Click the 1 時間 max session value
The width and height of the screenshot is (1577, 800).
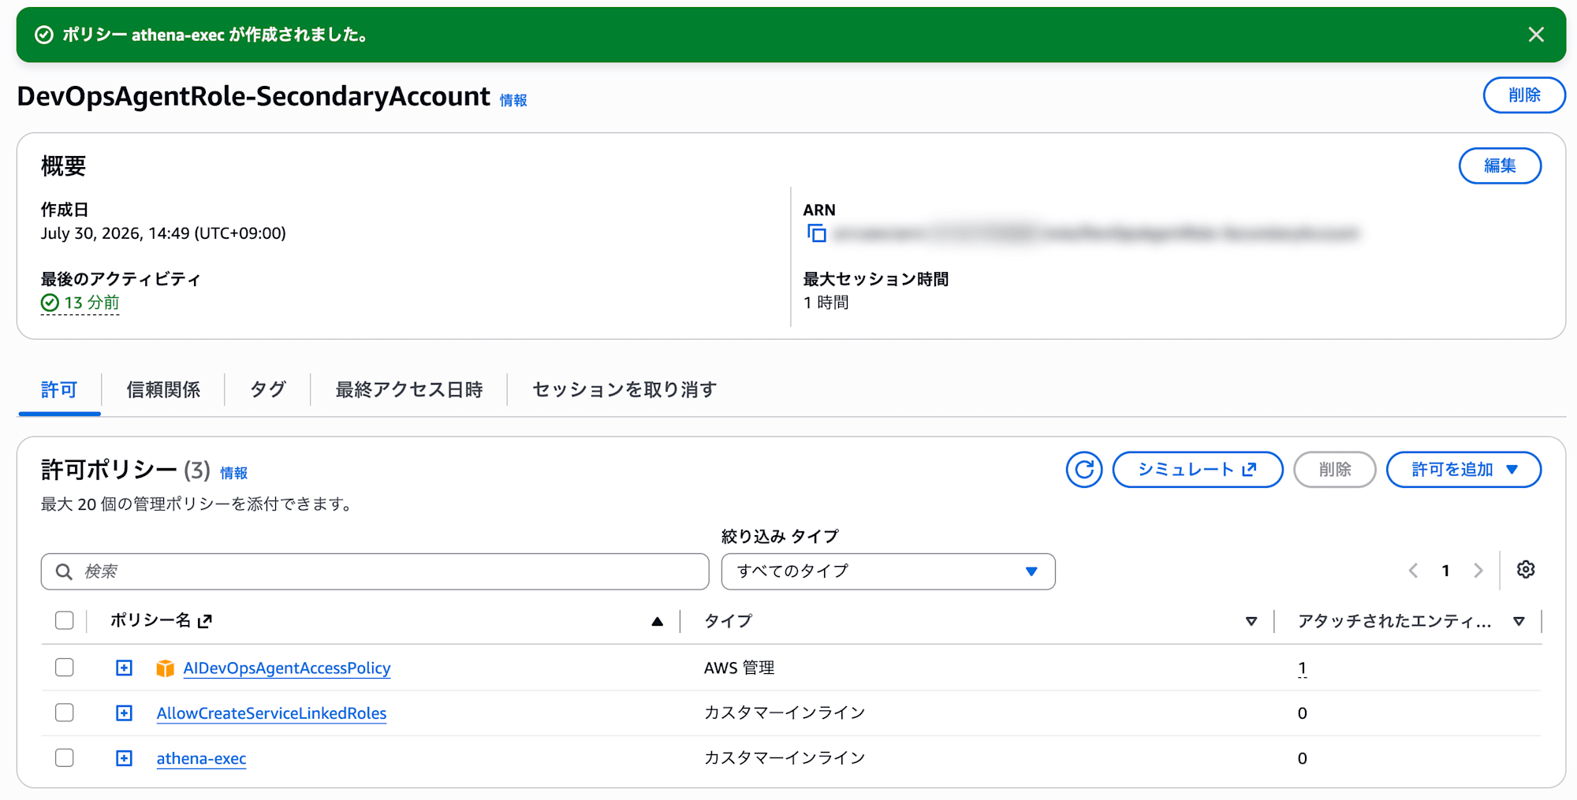(826, 303)
